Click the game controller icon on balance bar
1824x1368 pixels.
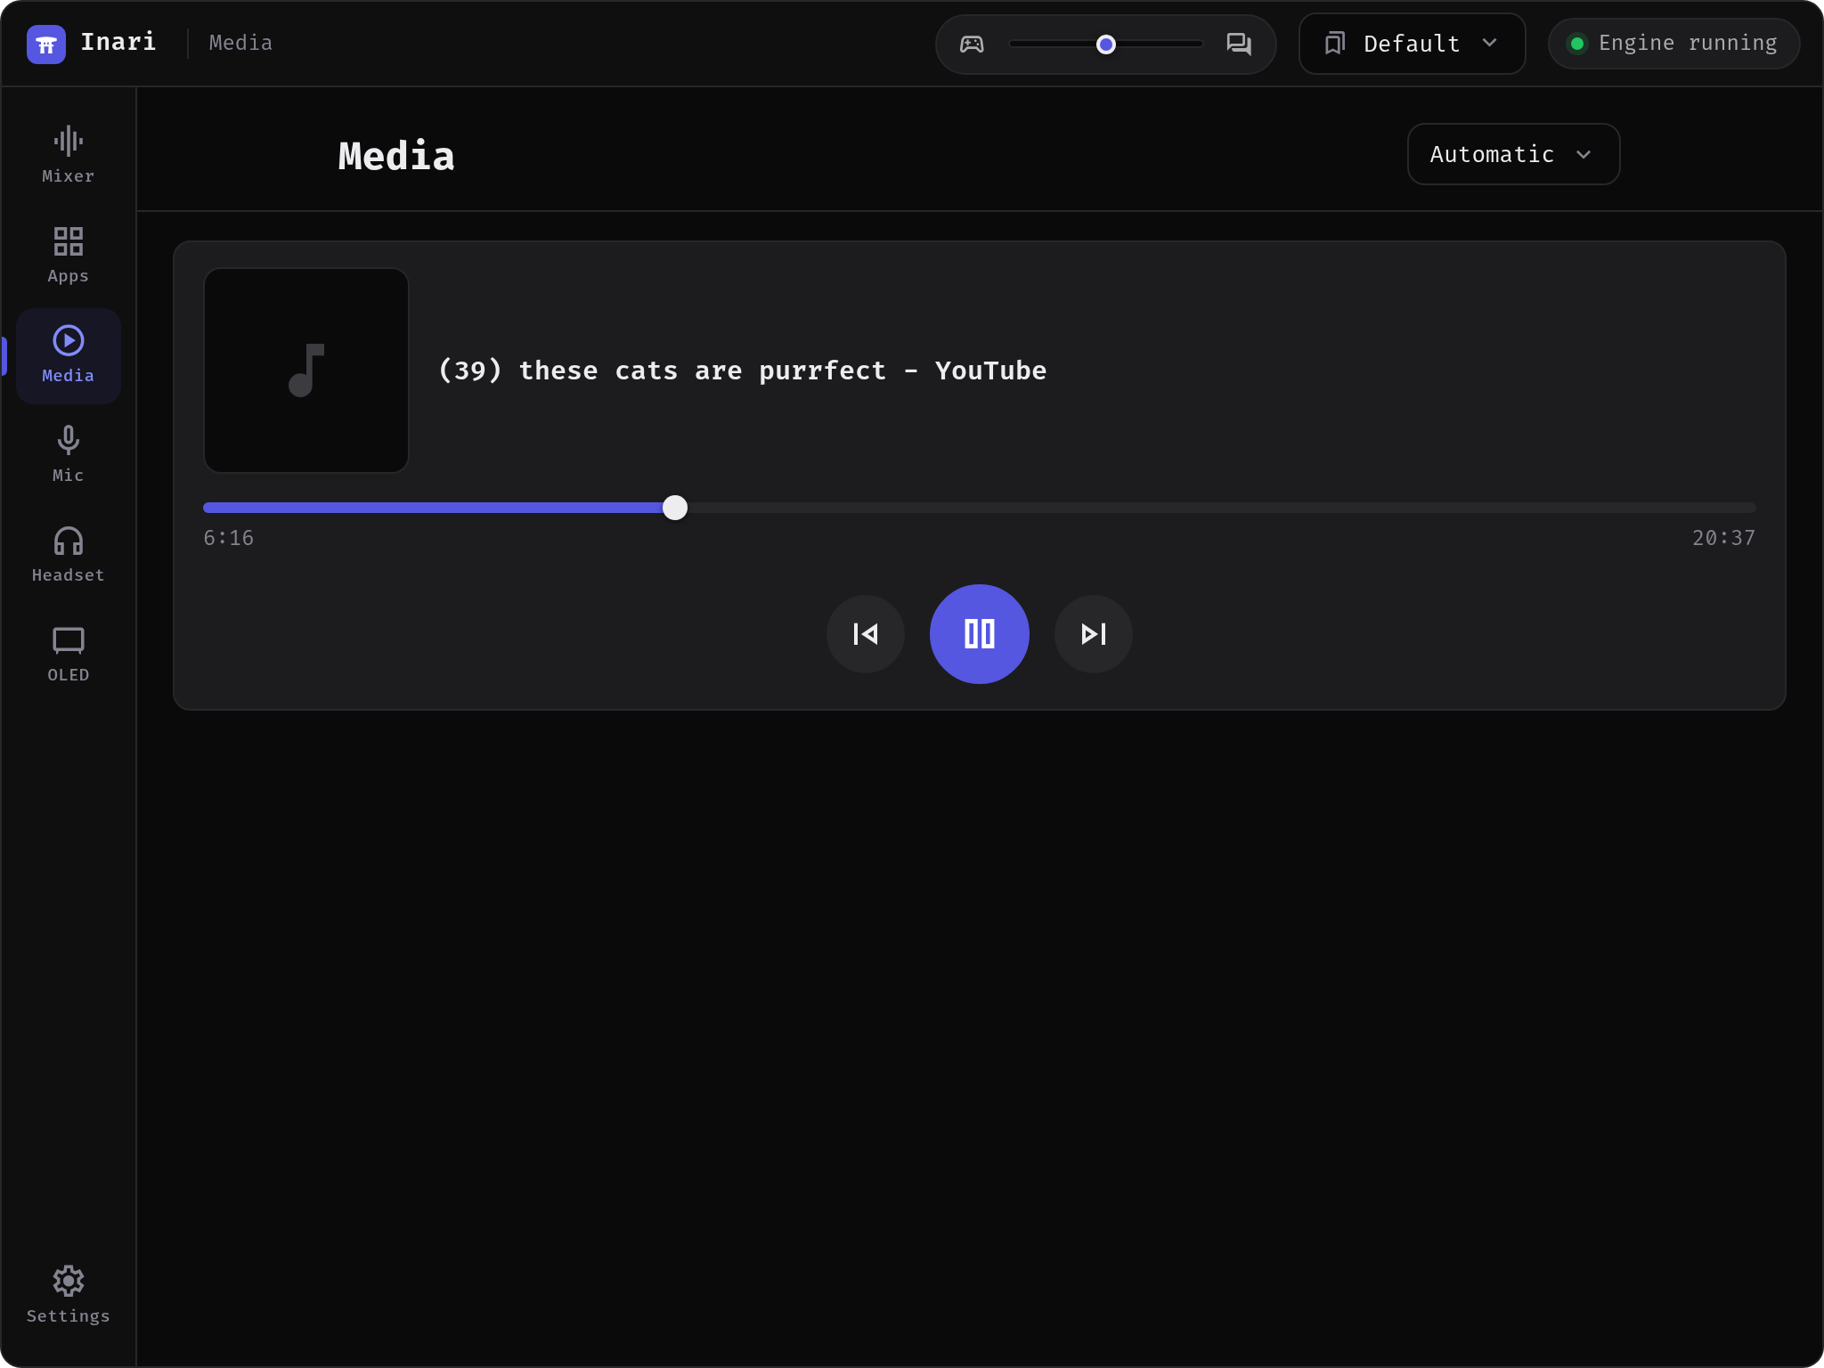click(972, 44)
